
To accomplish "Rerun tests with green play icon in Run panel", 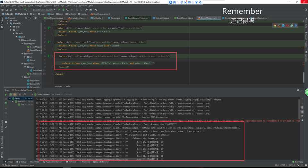I will click(x=6, y=95).
